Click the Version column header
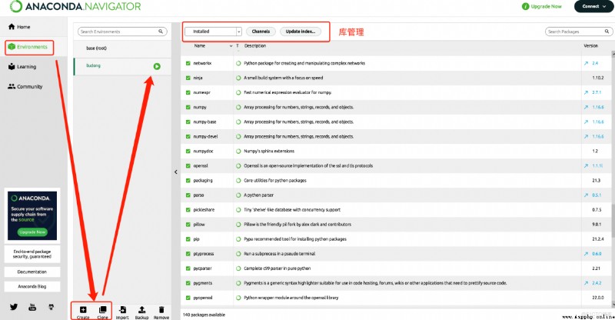The image size is (615, 320). coord(590,46)
